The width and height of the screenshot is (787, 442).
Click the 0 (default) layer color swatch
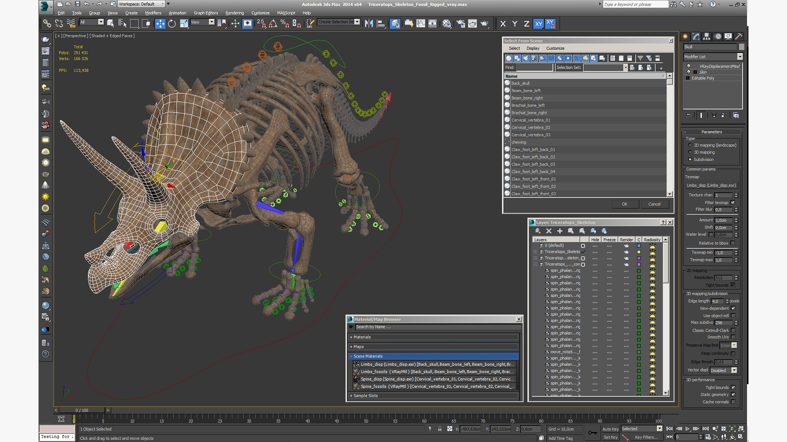click(639, 246)
